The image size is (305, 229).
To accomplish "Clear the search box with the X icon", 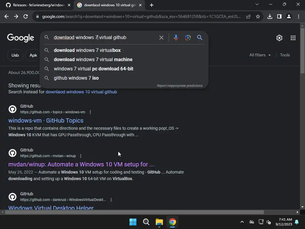I will click(161, 37).
